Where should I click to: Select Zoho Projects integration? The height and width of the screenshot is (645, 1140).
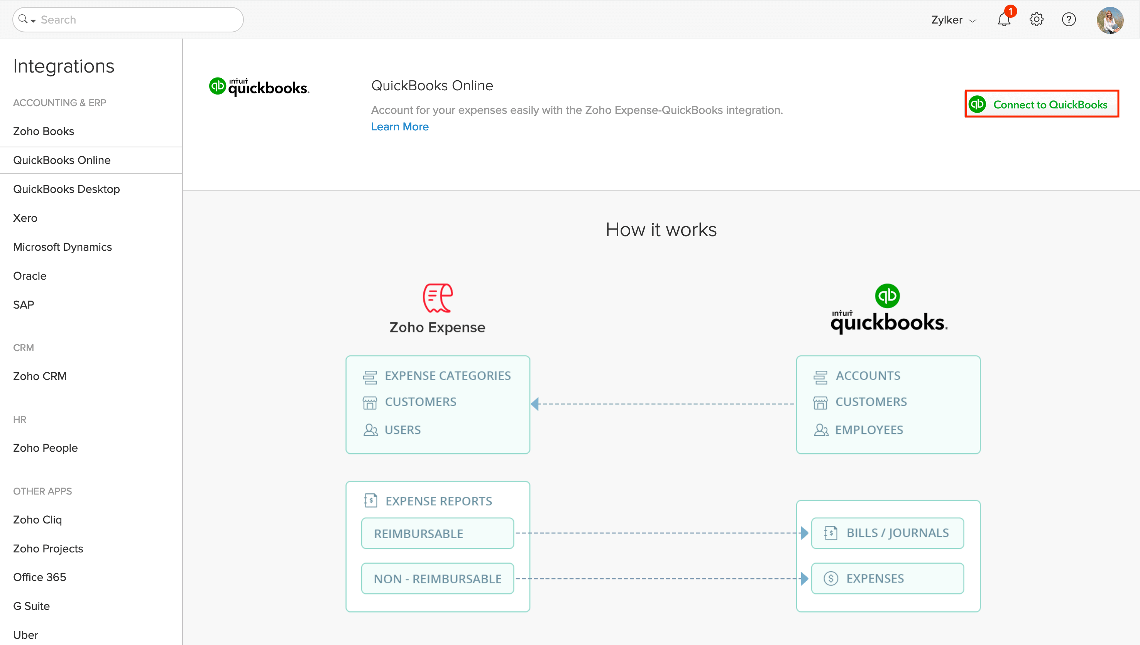tap(48, 549)
